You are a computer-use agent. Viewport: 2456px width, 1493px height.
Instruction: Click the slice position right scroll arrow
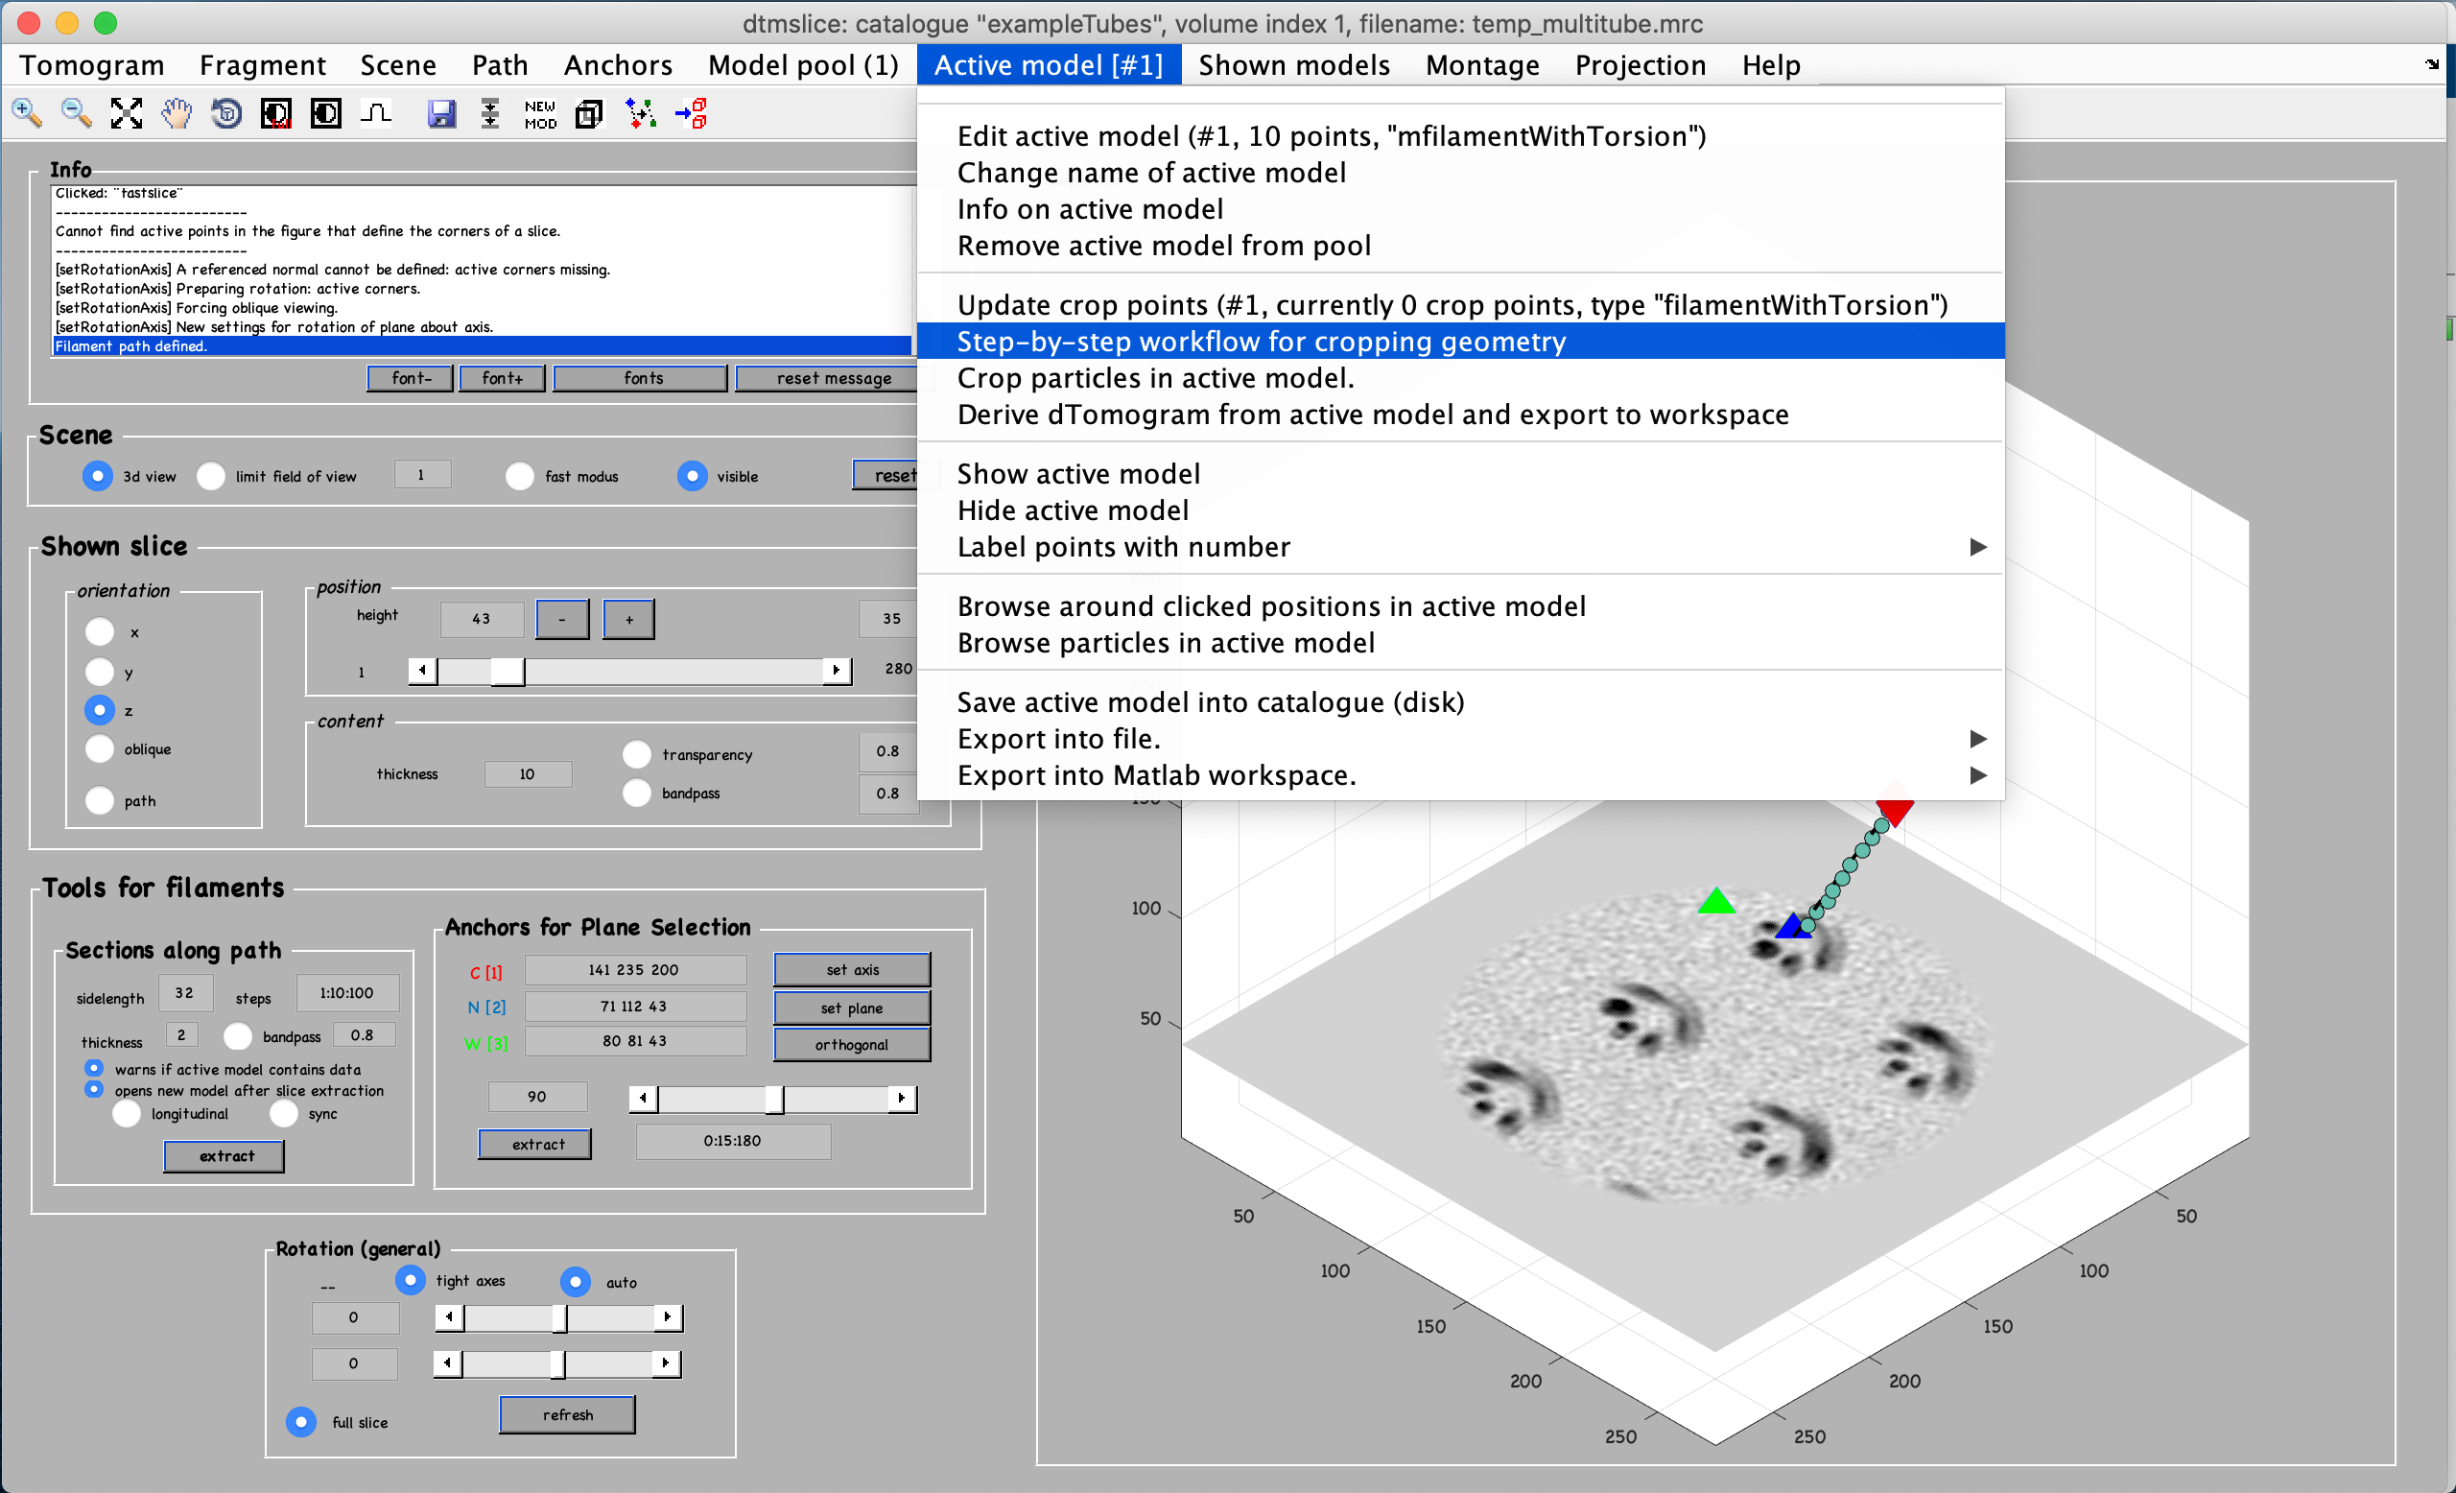point(838,670)
